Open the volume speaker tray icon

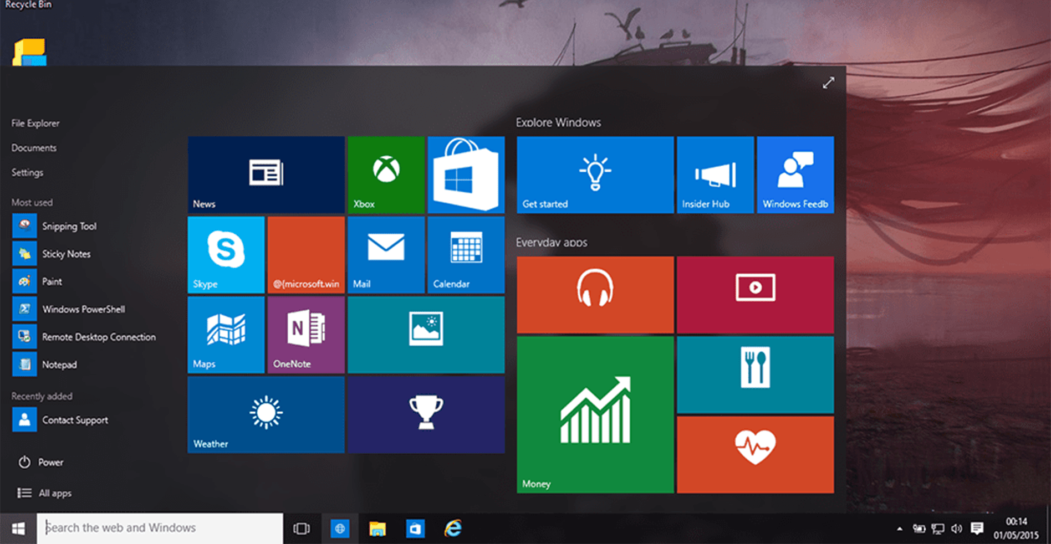[957, 528]
